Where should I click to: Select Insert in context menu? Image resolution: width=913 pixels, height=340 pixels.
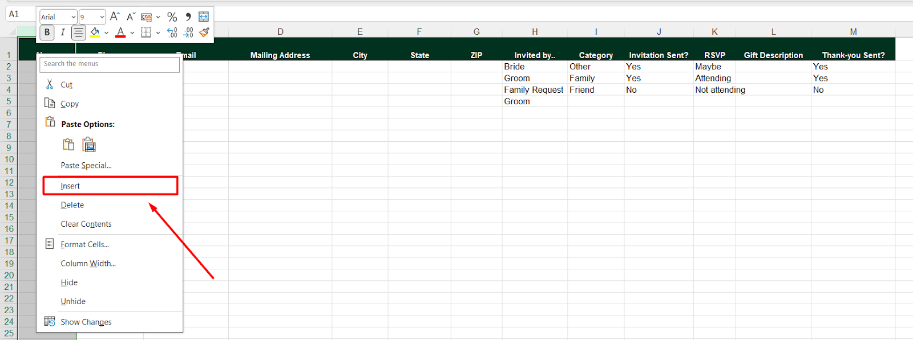(110, 186)
